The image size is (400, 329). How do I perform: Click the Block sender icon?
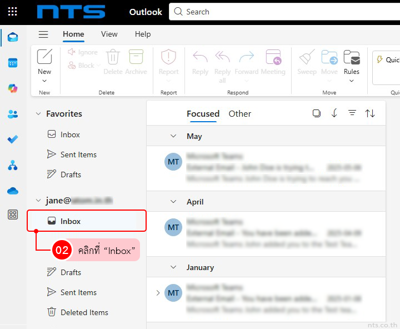72,66
